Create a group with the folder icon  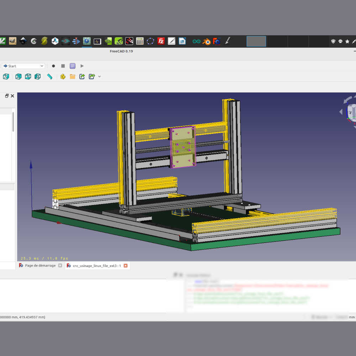[72, 77]
